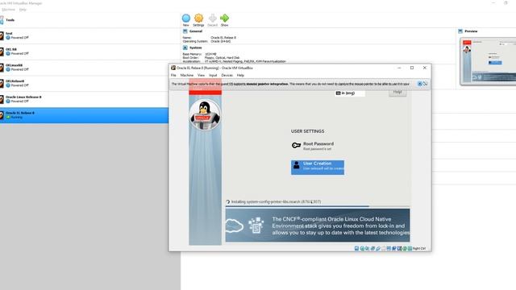
Task: Click the Oracle Linux penguin logo
Action: point(205,115)
